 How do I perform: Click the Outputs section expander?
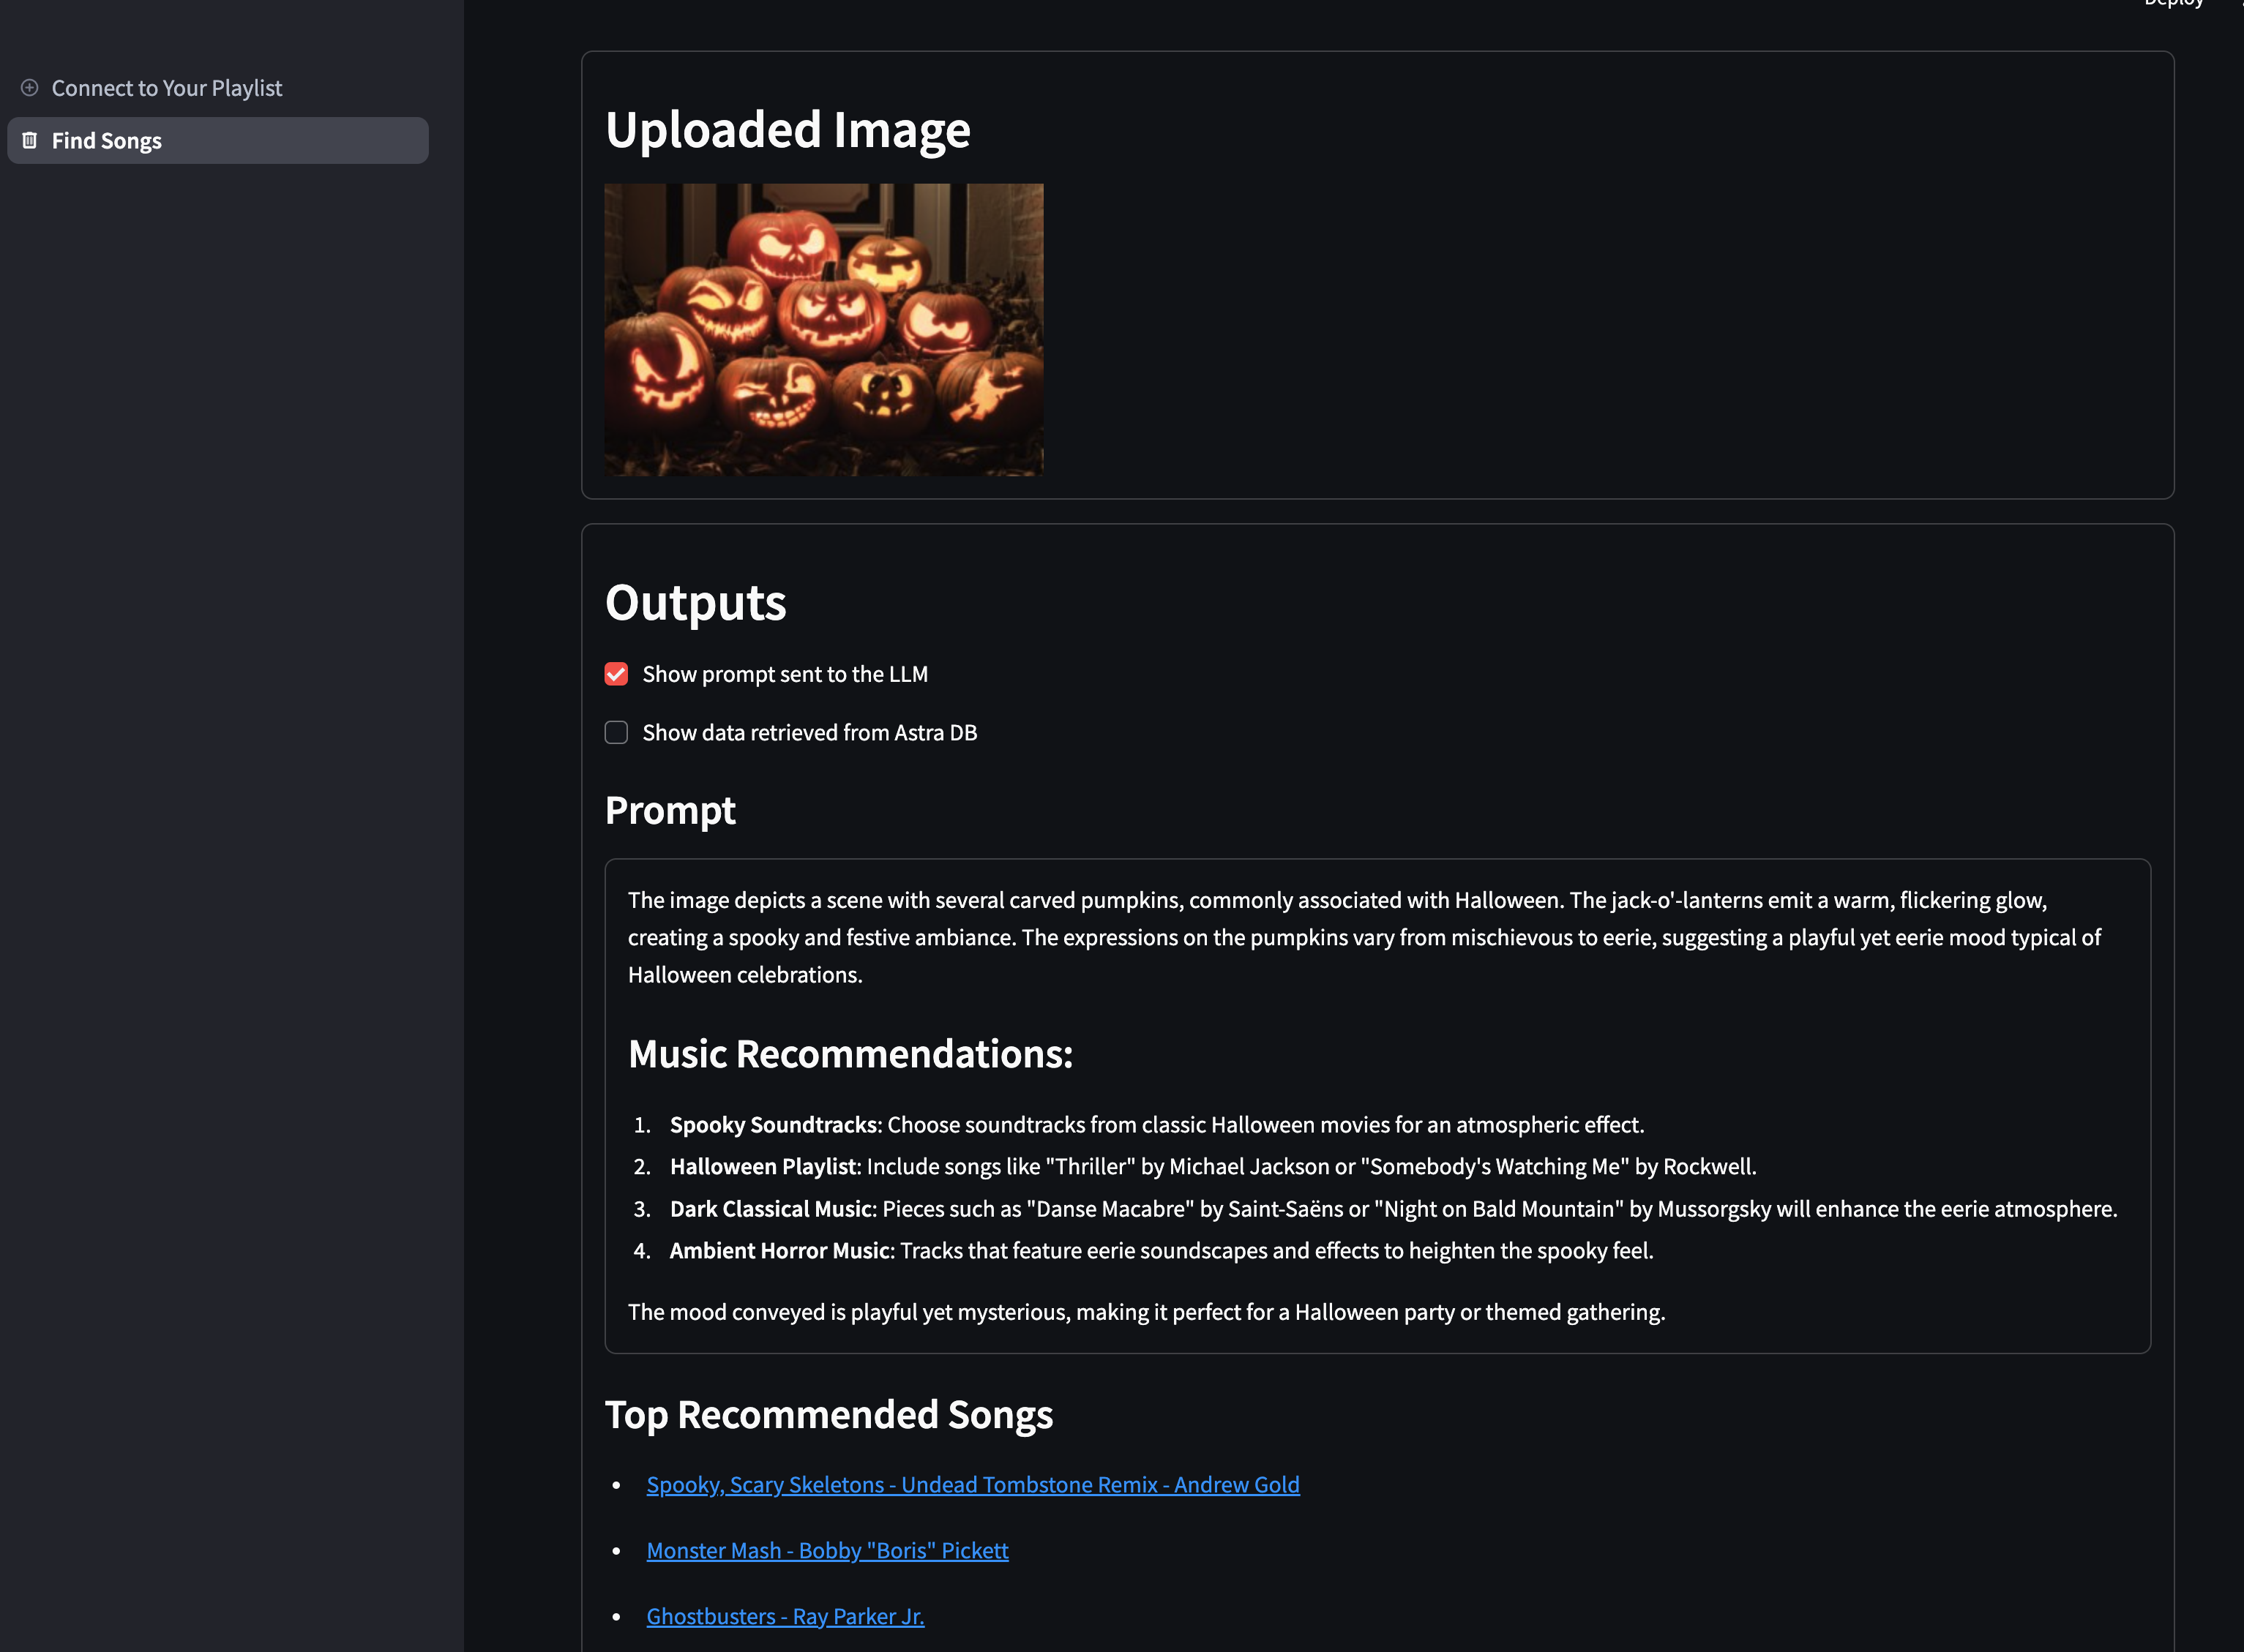pos(695,601)
